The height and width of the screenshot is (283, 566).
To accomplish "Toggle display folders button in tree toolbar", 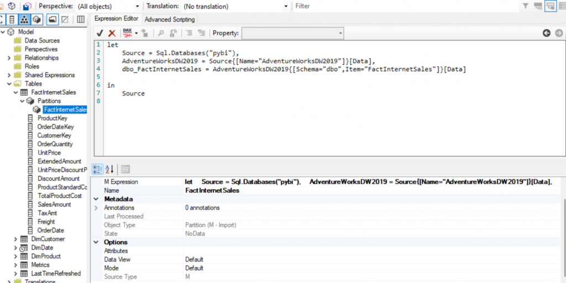I will click(51, 19).
